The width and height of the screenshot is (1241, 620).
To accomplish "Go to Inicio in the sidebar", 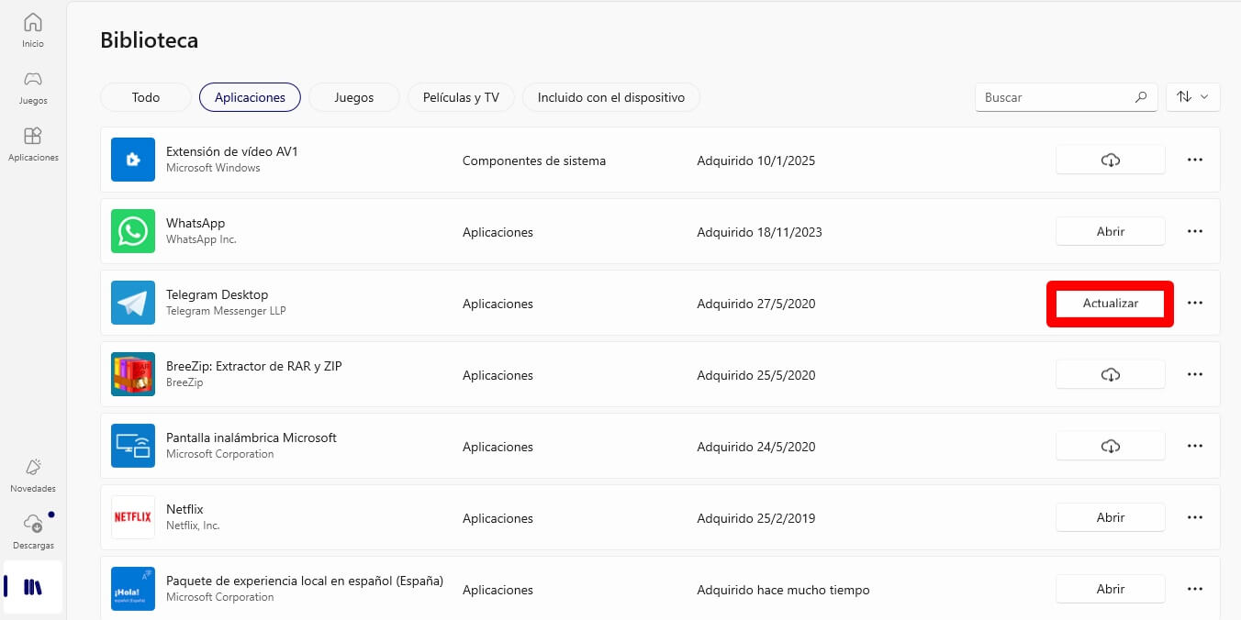I will point(33,30).
